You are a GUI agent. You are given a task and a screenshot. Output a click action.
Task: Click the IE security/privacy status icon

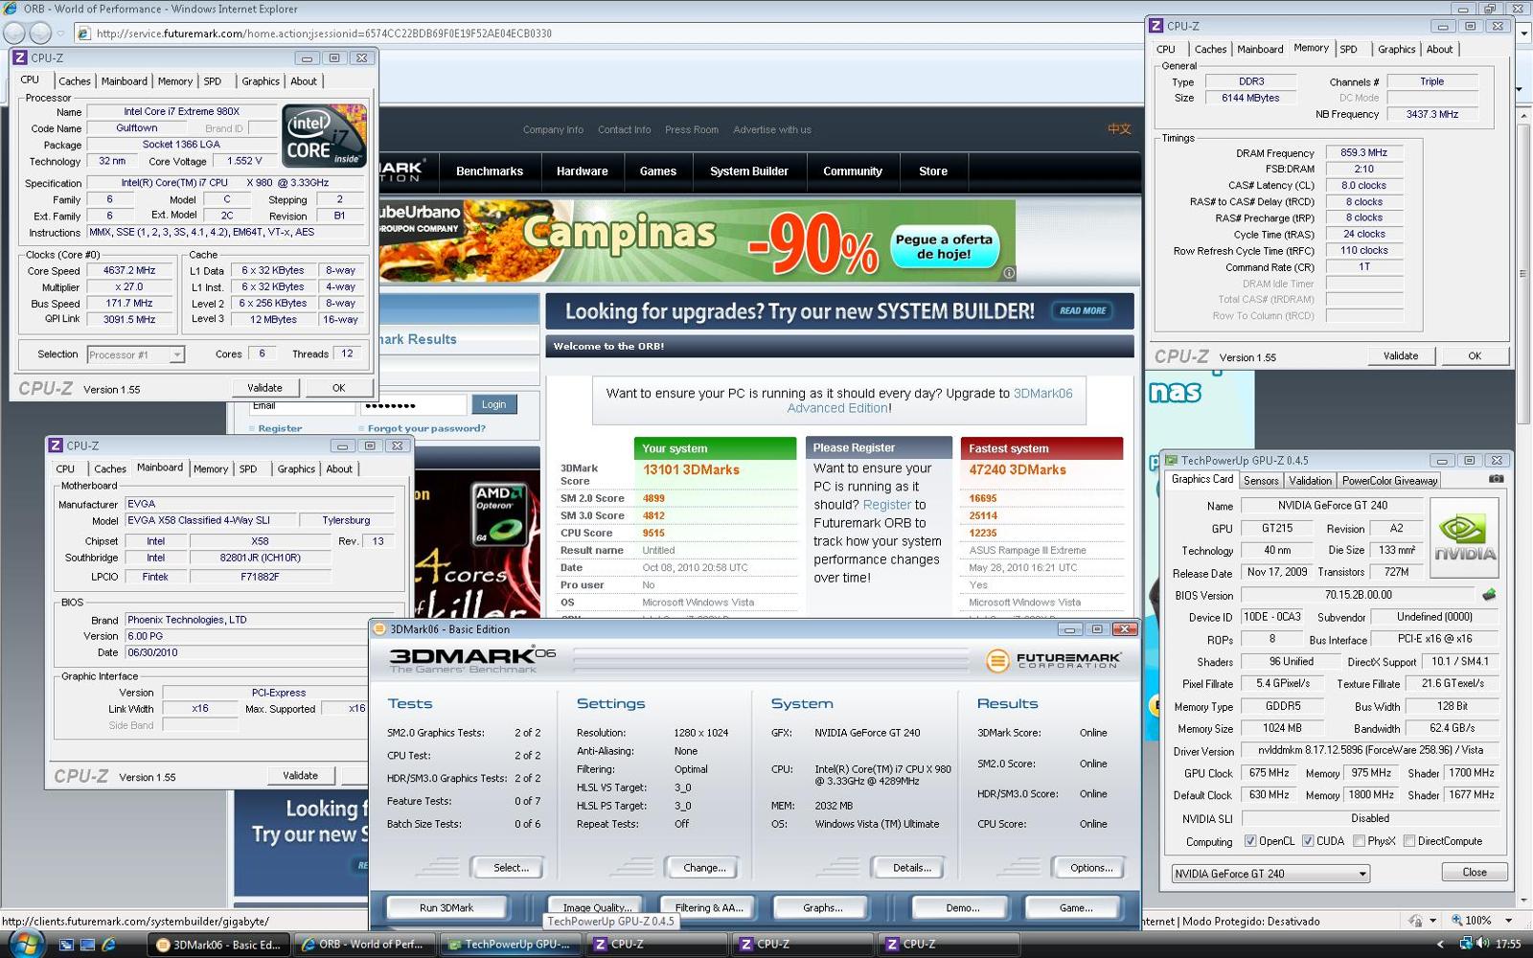(1416, 921)
